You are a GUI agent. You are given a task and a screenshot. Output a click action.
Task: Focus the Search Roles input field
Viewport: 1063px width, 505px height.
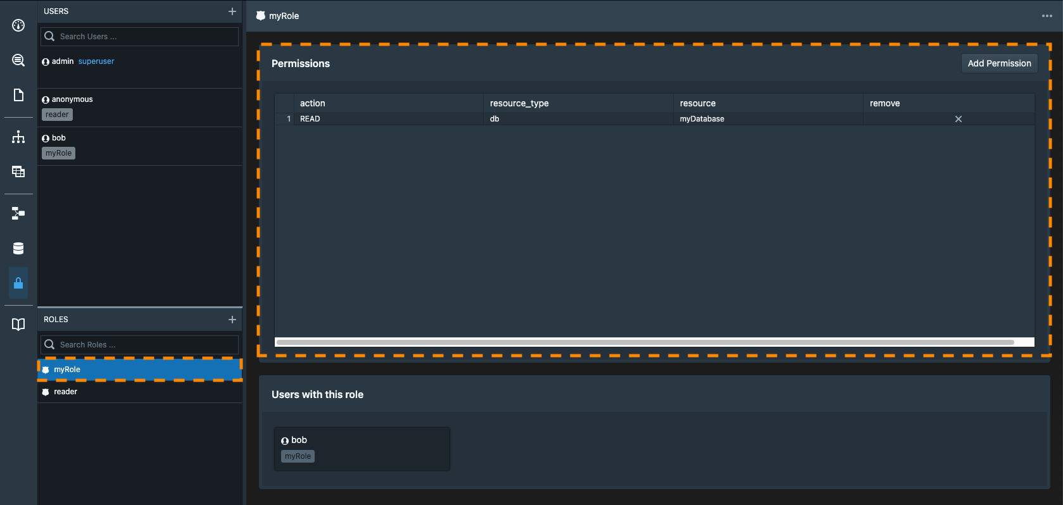(x=147, y=345)
